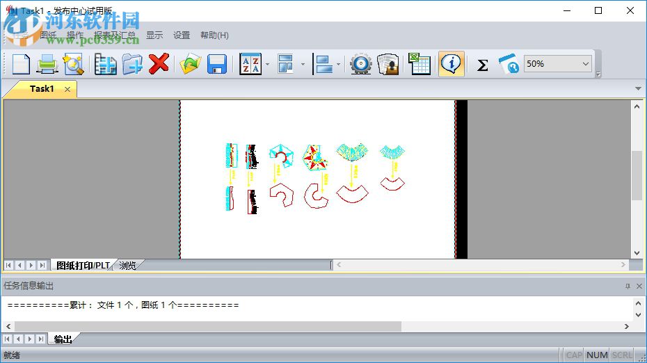Open the print preview magnifier icon
This screenshot has width=647, height=363.
pos(74,65)
